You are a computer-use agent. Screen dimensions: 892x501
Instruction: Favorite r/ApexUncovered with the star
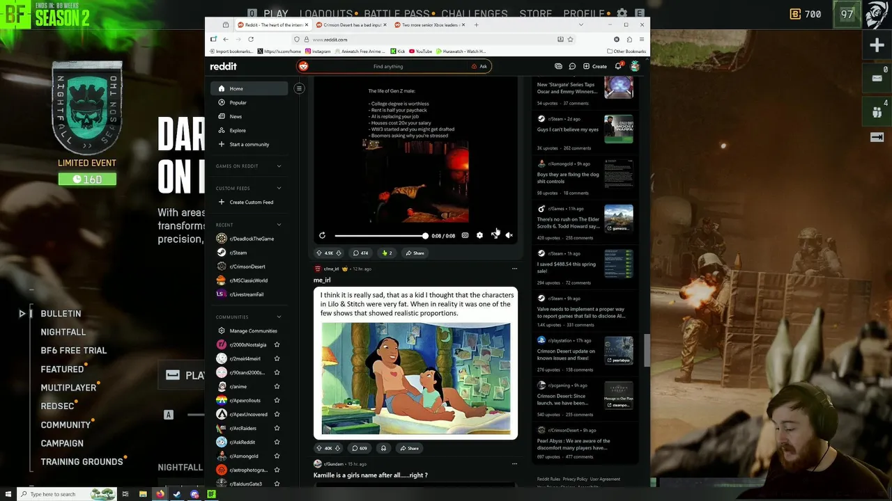point(277,414)
